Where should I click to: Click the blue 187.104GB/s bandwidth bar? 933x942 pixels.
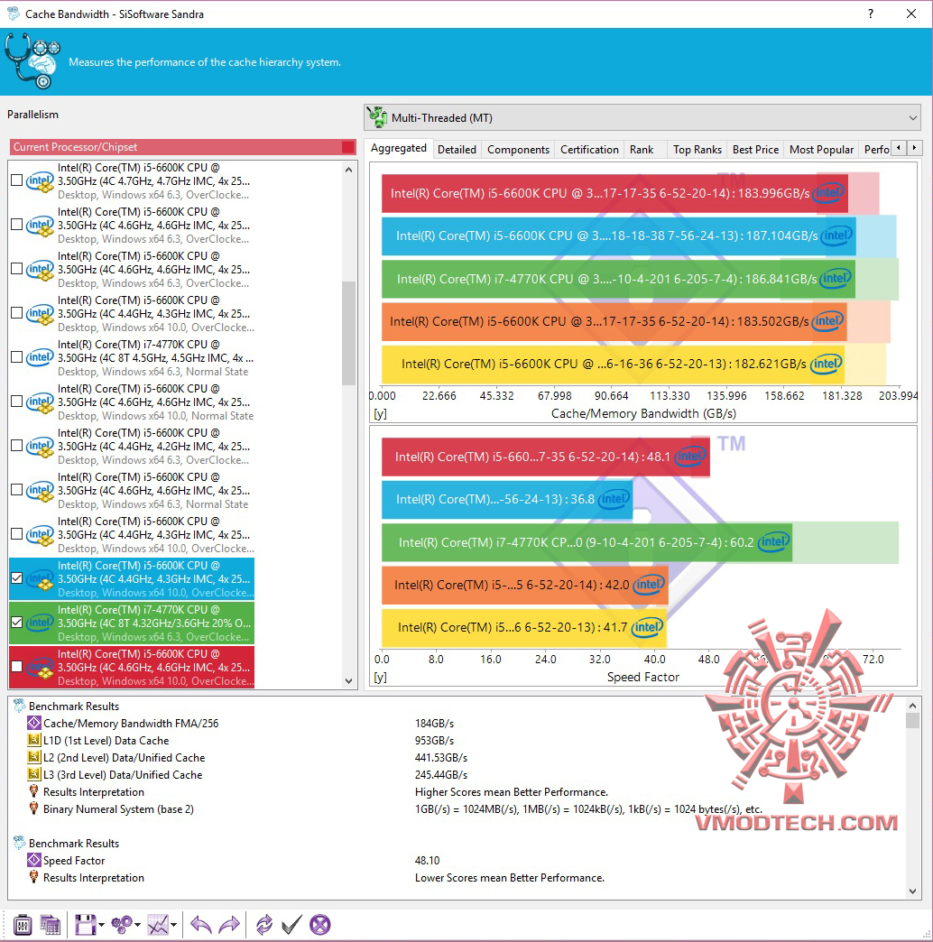click(x=618, y=235)
